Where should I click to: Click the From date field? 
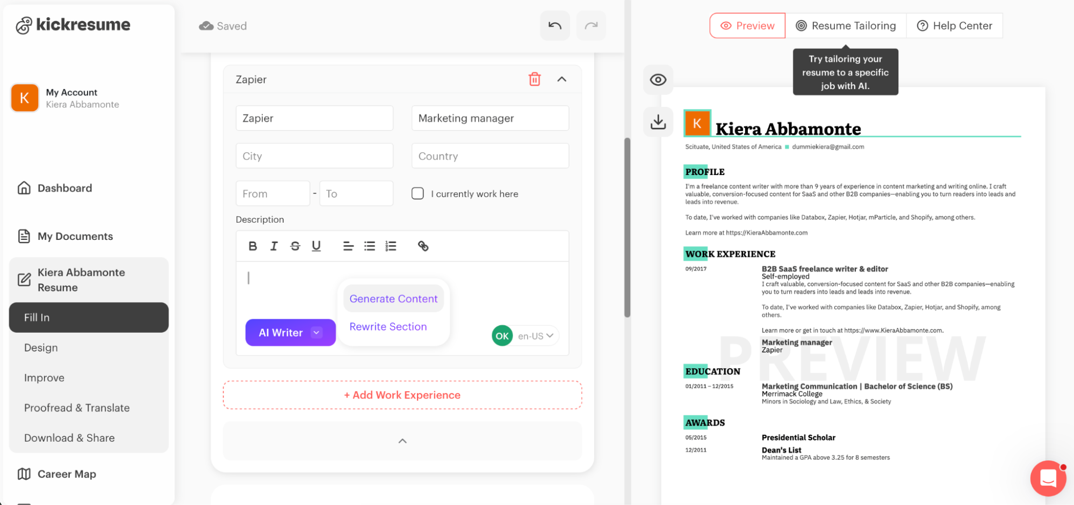(x=273, y=193)
